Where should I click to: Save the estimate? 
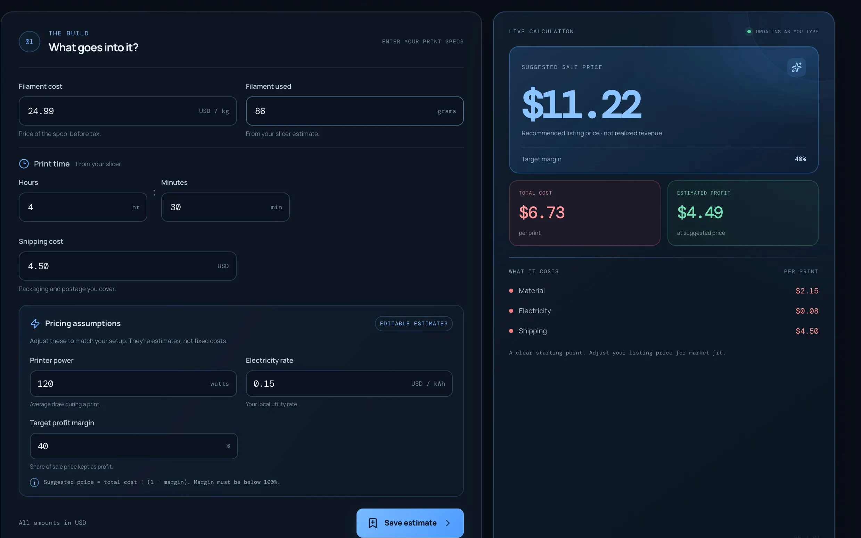[410, 523]
